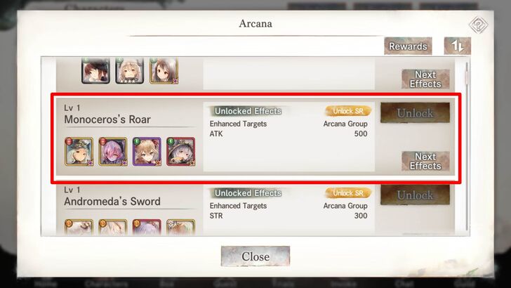Select the character with the dog portrait
The height and width of the screenshot is (288, 511).
pos(95,70)
